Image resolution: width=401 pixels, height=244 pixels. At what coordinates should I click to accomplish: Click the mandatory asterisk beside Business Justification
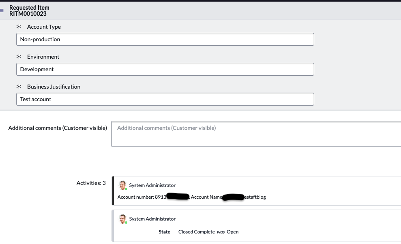point(19,87)
